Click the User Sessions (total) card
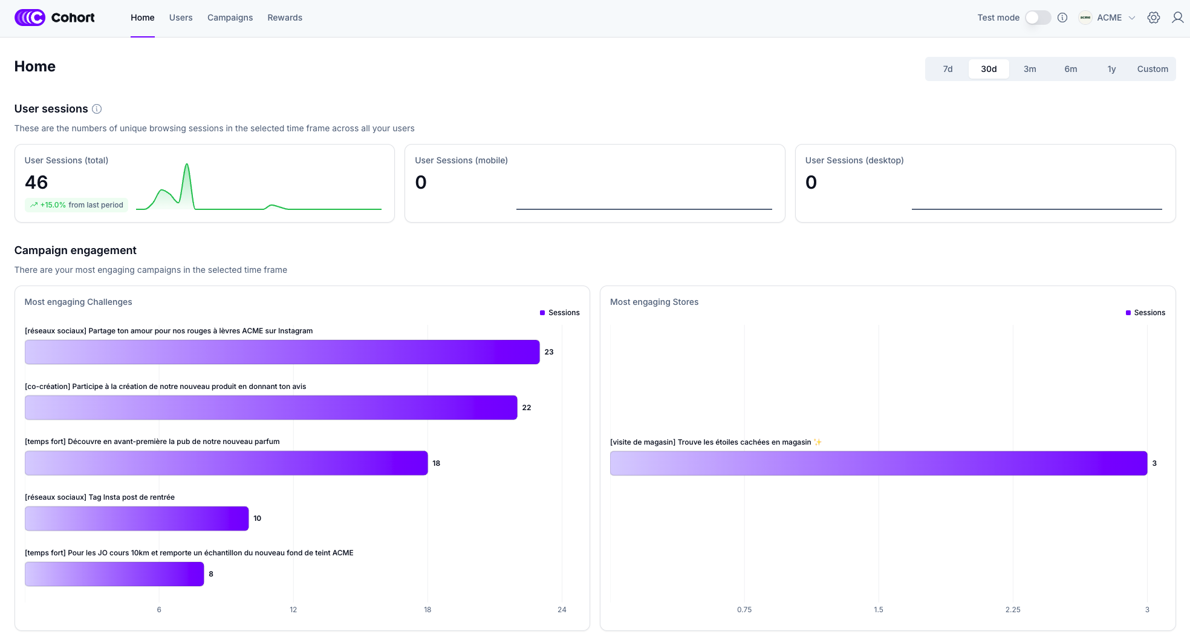Screen dimensions: 1190x637 pyautogui.click(x=204, y=183)
